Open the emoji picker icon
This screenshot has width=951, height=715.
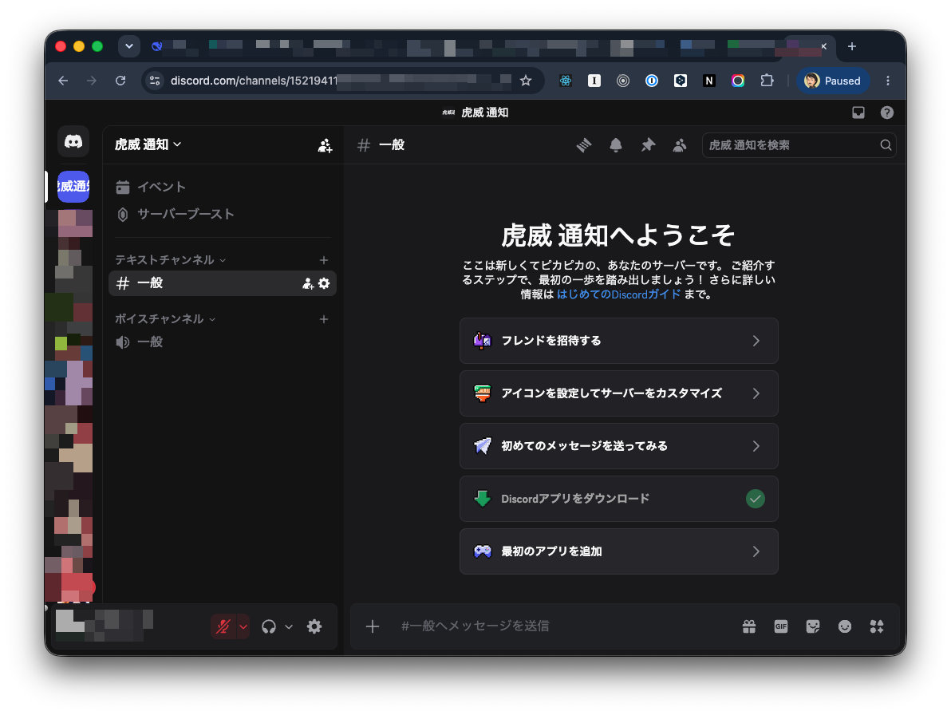tap(844, 626)
